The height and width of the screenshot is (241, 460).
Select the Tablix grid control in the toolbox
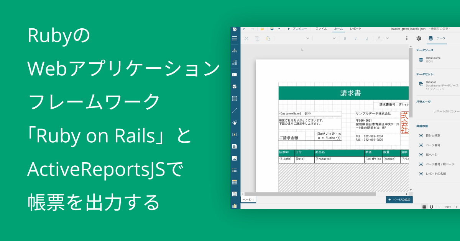pos(235,194)
